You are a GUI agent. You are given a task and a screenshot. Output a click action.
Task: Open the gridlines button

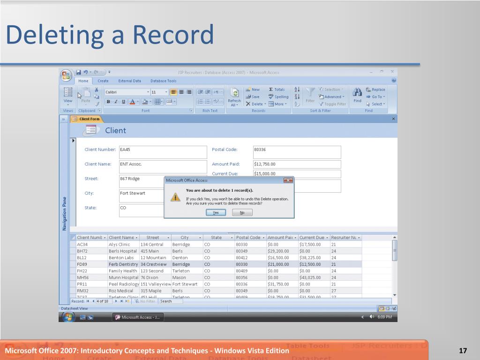(x=157, y=102)
